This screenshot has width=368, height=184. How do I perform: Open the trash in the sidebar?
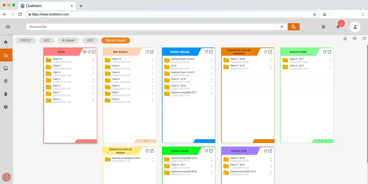(x=6, y=94)
